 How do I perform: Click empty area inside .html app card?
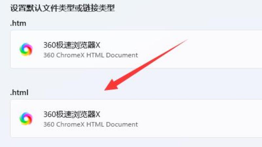(200, 119)
